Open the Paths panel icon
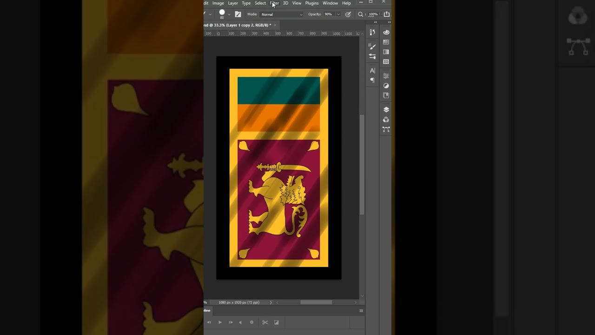Screen dimensions: 595x335 [386, 129]
